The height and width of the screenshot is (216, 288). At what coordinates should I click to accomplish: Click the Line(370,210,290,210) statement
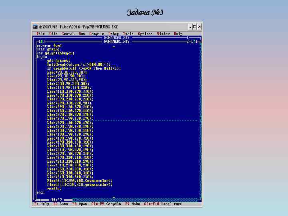[x=70, y=99]
